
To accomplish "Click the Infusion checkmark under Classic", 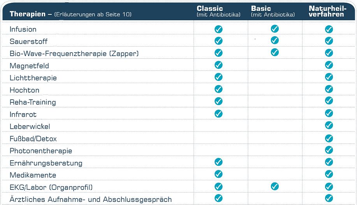I will 218,29.
